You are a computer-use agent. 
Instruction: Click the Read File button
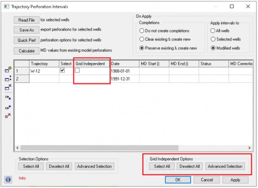point(26,20)
